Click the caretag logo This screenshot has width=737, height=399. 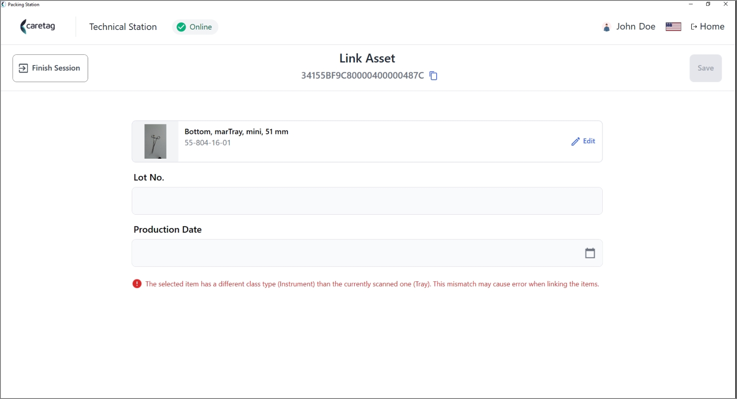38,27
